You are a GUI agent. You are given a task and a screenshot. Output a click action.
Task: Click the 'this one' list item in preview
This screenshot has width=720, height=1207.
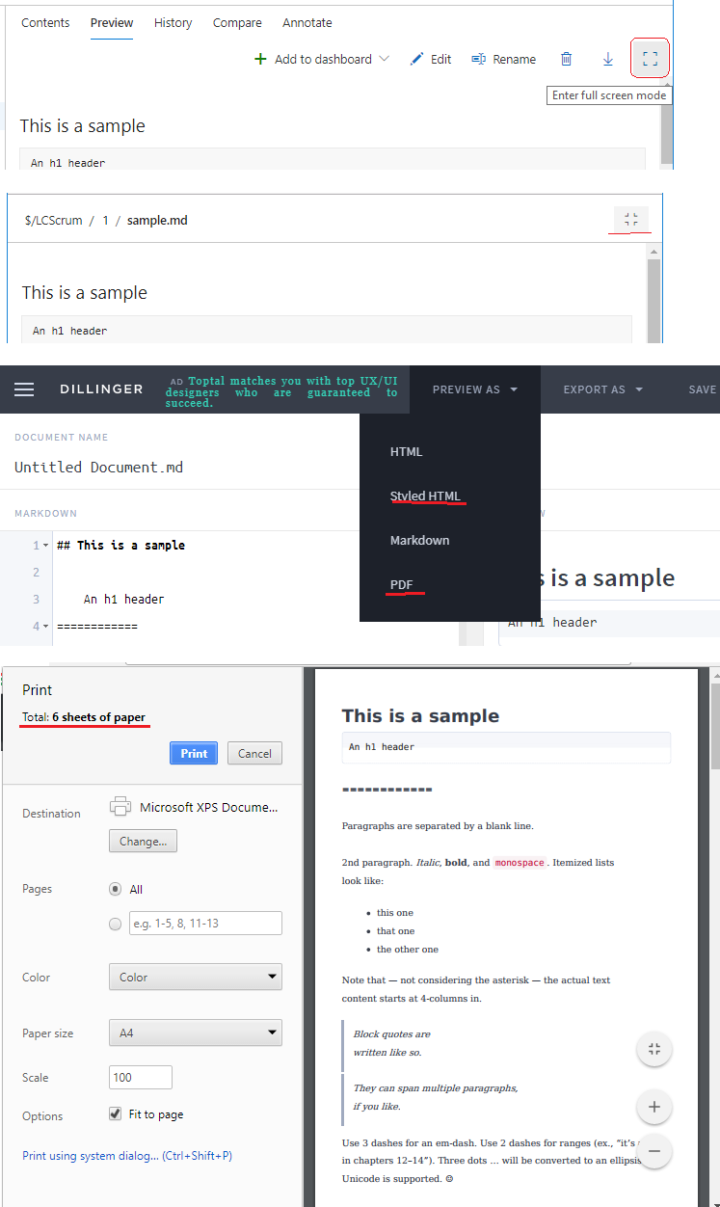pos(395,912)
